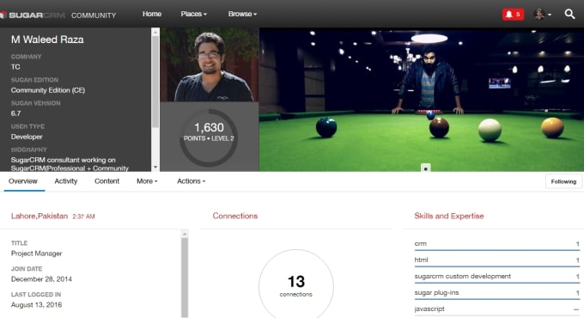Click M Waleed Raza's profile photo
The width and height of the screenshot is (584, 318).
coord(210,64)
